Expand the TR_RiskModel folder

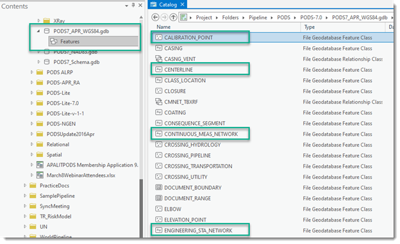tap(25, 216)
